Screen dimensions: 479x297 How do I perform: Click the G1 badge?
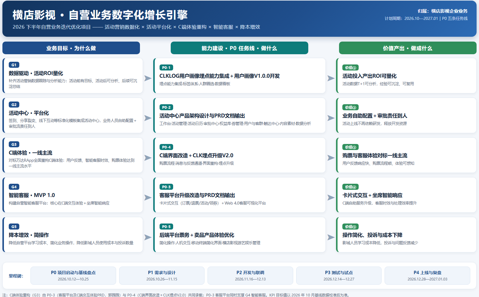click(x=14, y=65)
